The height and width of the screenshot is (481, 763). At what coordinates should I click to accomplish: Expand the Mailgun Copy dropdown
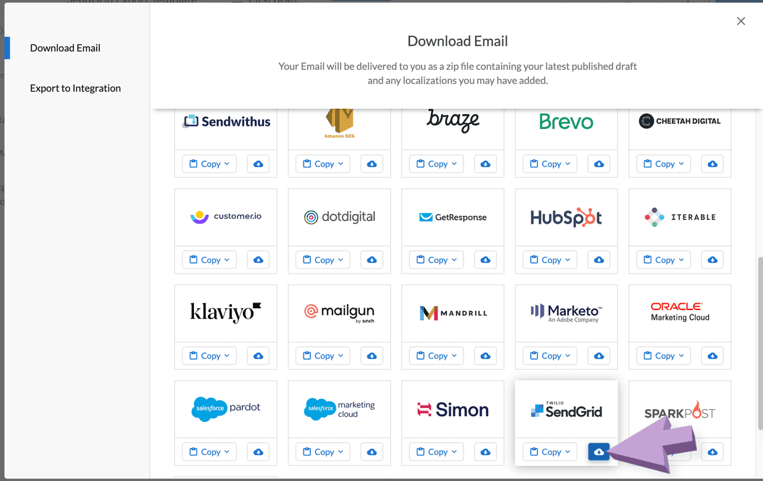(x=323, y=356)
